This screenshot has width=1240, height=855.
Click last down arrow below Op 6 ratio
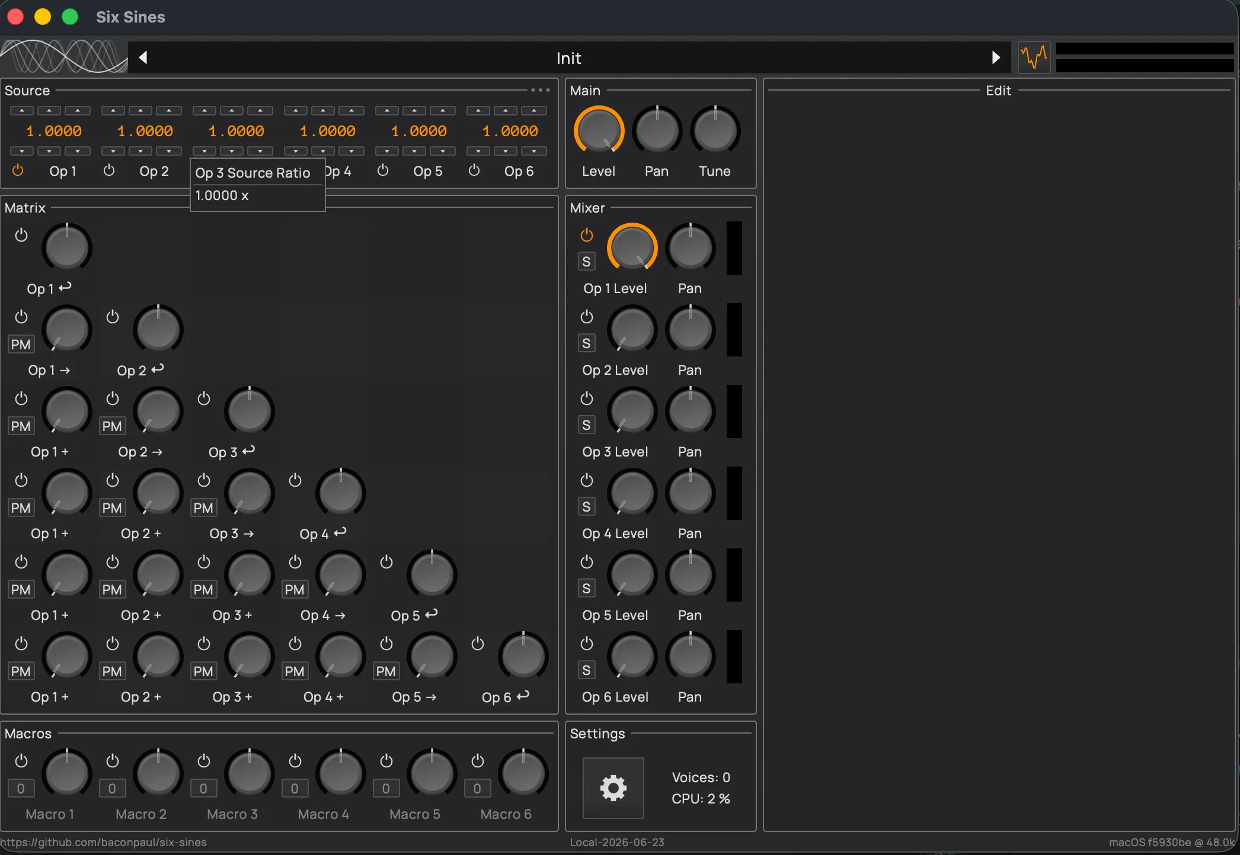534,151
